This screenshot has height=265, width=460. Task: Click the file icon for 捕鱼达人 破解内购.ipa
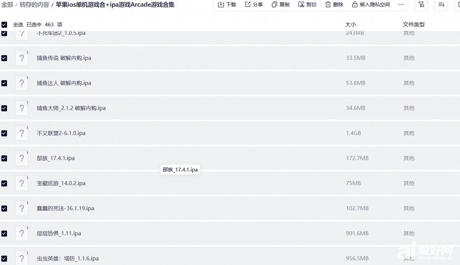[22, 83]
